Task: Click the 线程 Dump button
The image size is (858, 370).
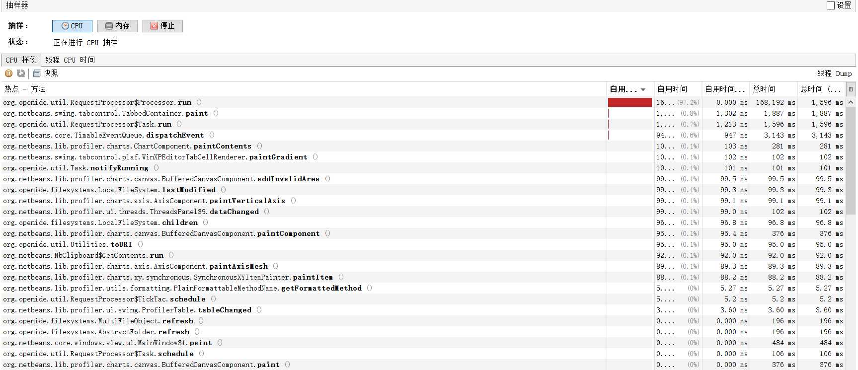Action: (835, 74)
